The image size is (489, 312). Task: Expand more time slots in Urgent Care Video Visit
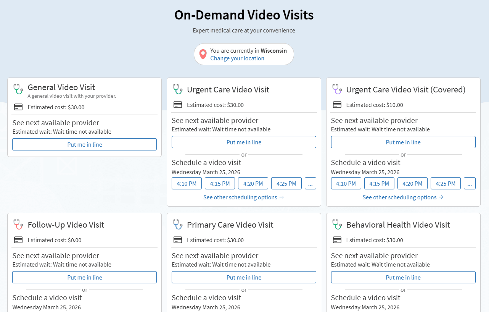pos(310,183)
